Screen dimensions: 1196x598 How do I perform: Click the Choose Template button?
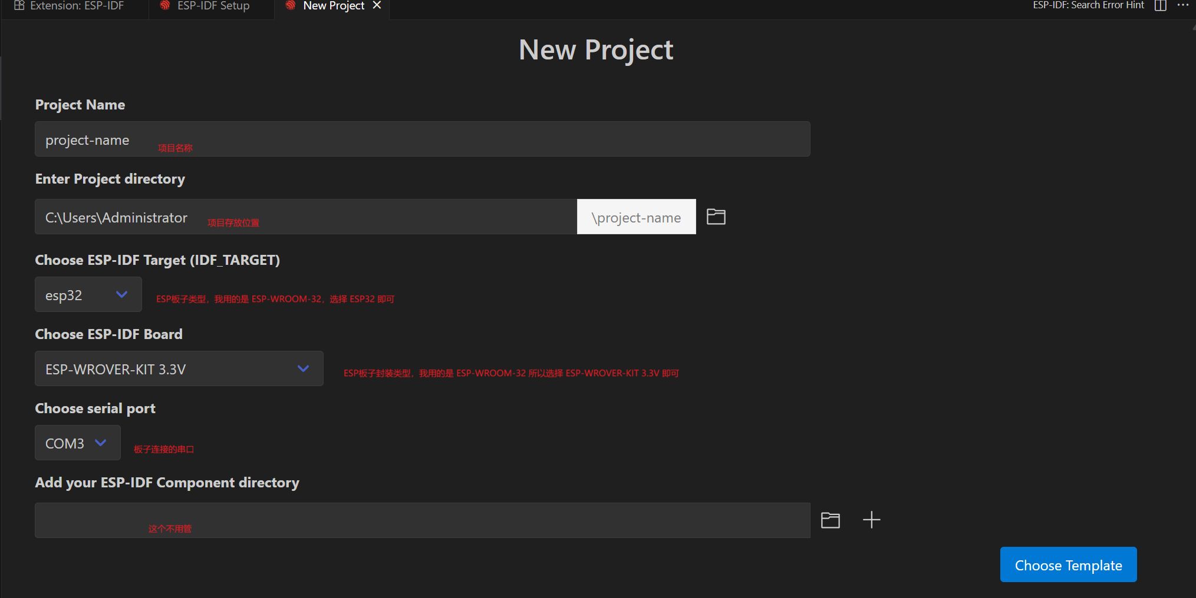[x=1067, y=564]
